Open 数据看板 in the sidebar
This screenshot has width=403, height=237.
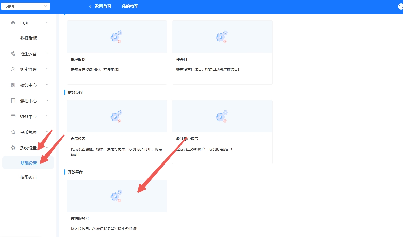29,38
